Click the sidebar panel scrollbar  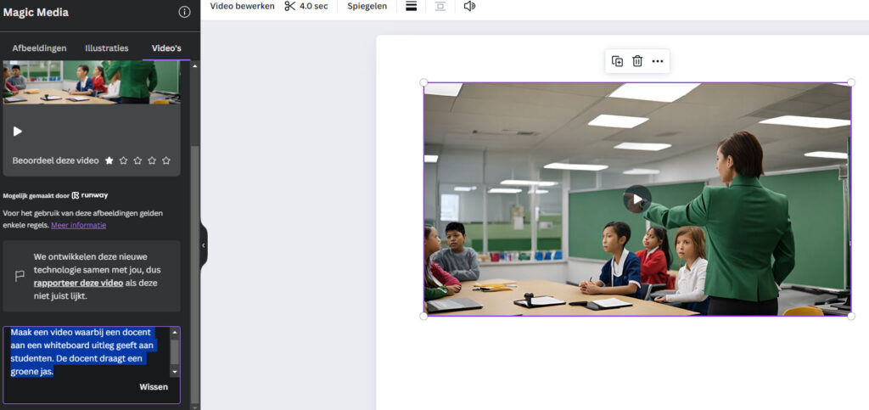click(x=194, y=273)
